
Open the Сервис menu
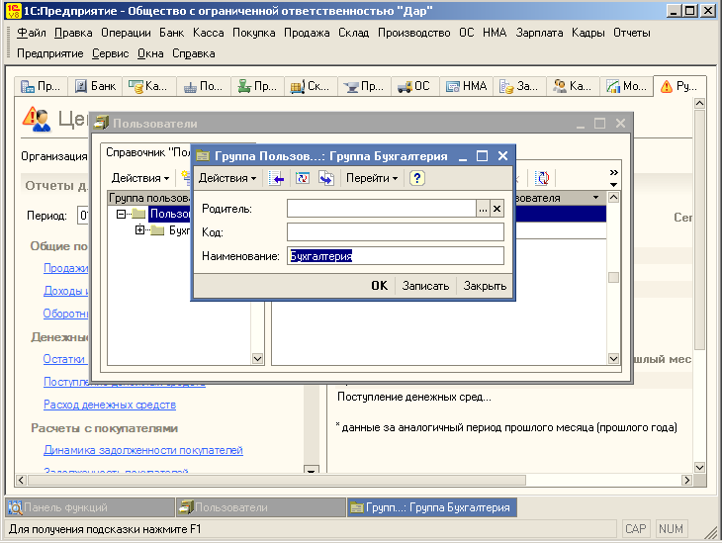[110, 53]
